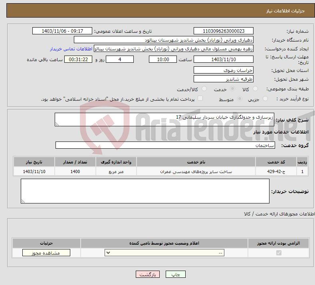Screen dimensions: 315x285
Task: Click the بازگشت back button
Action: click(148, 274)
